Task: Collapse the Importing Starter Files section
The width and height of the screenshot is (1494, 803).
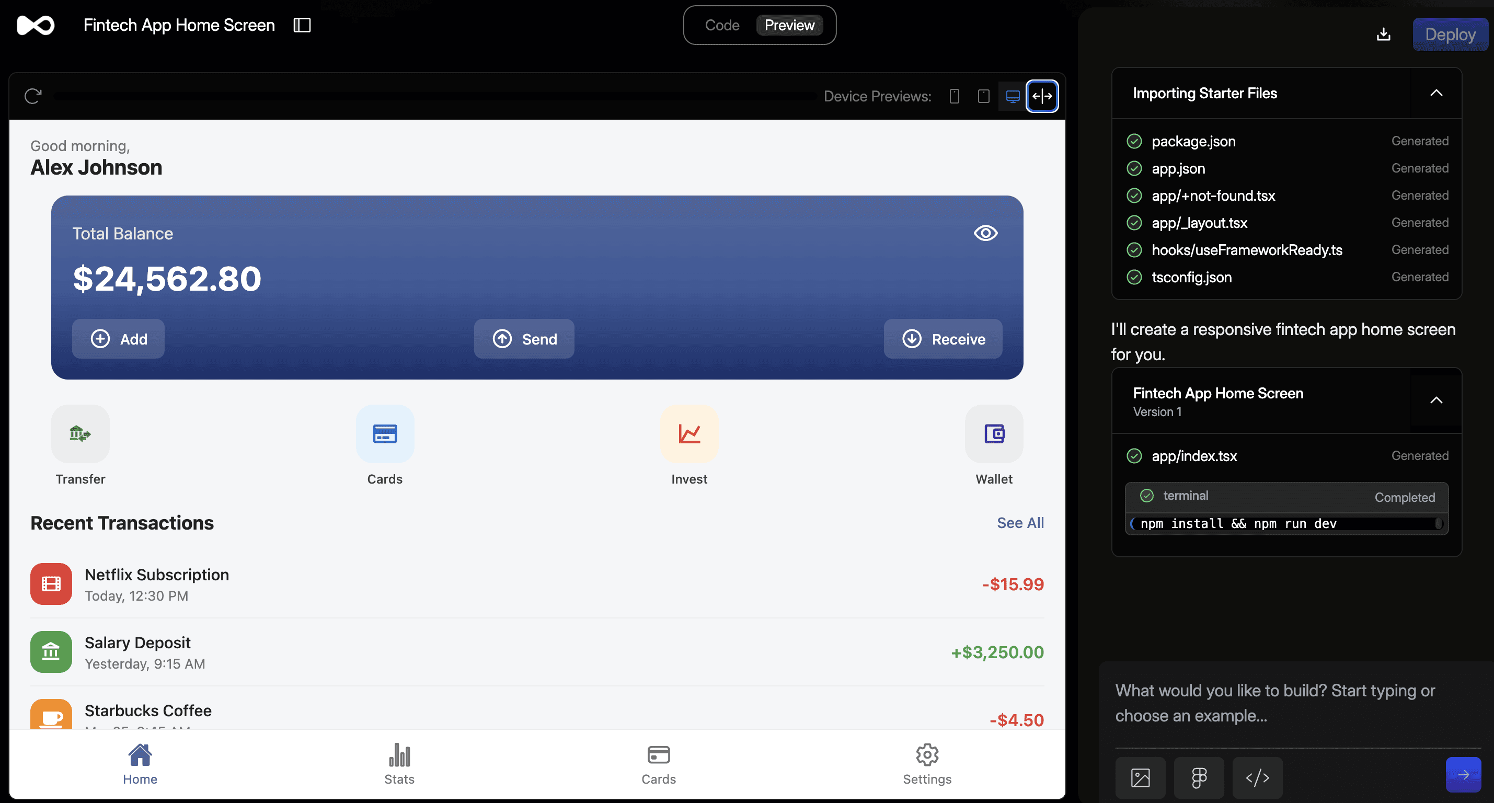Action: click(1436, 93)
